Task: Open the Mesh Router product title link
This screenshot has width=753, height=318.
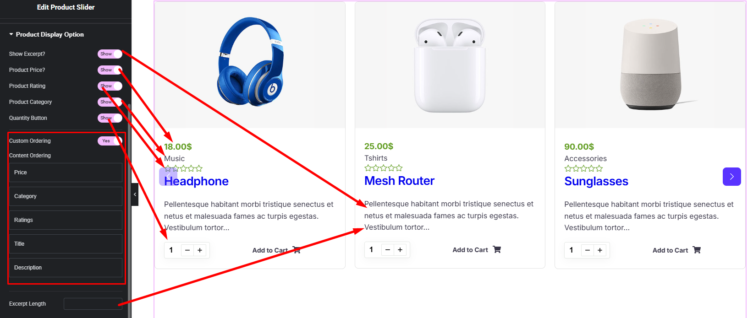Action: (x=399, y=181)
